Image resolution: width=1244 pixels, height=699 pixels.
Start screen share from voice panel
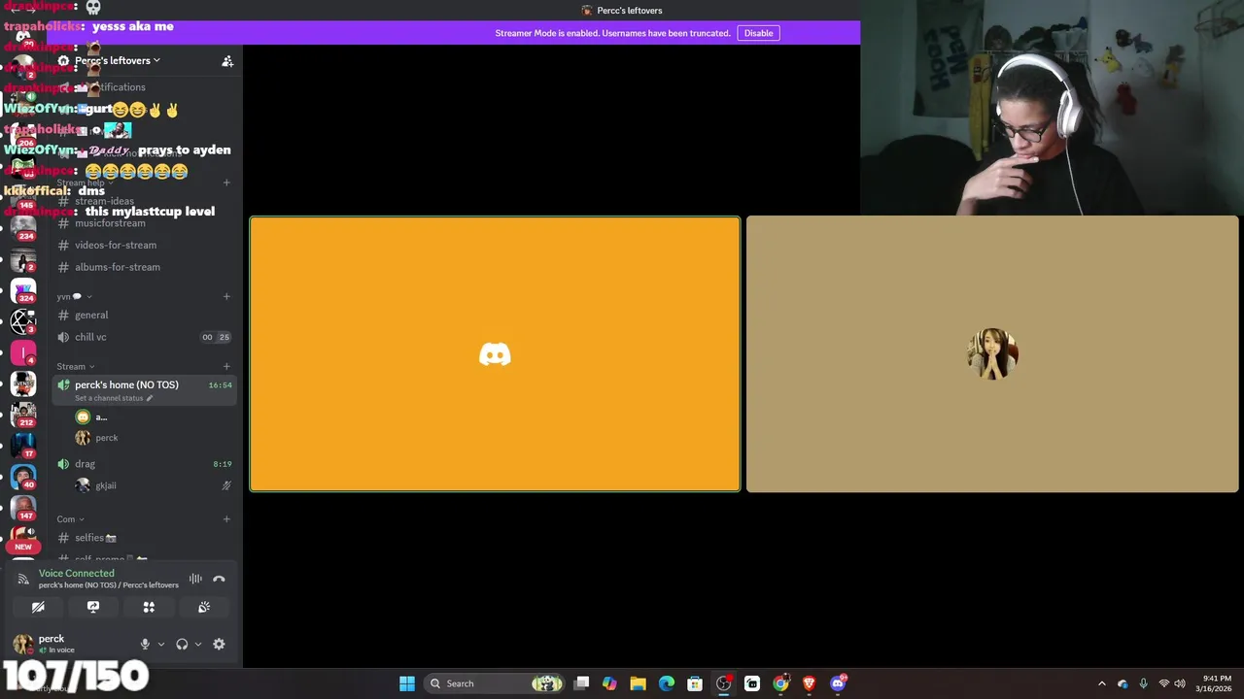click(x=93, y=607)
